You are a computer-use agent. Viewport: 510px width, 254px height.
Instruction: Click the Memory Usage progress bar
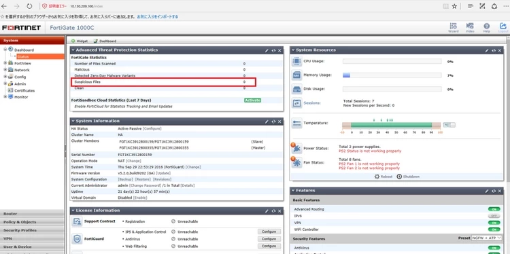tap(392, 75)
